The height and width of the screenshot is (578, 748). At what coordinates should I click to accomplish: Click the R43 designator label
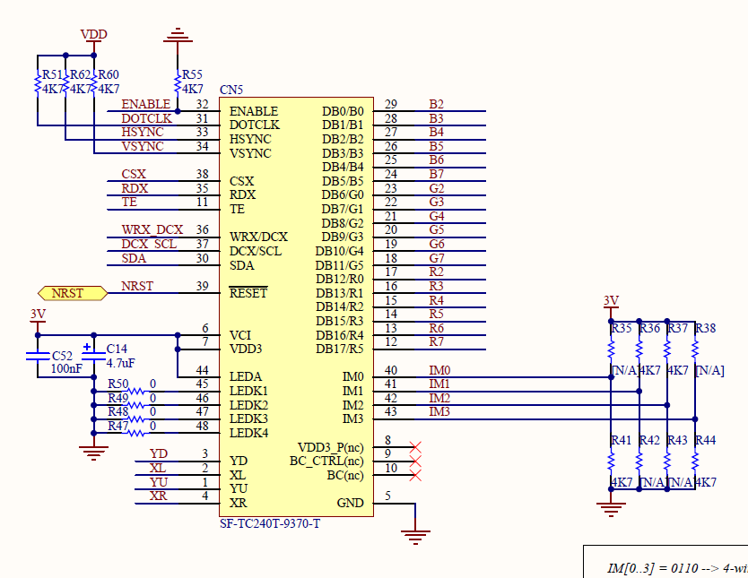point(677,440)
